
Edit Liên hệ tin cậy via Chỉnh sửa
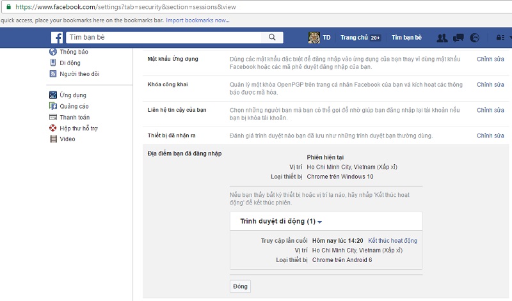click(x=490, y=110)
